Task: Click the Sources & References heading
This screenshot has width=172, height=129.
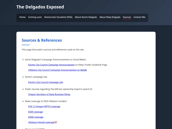Action: (42, 40)
